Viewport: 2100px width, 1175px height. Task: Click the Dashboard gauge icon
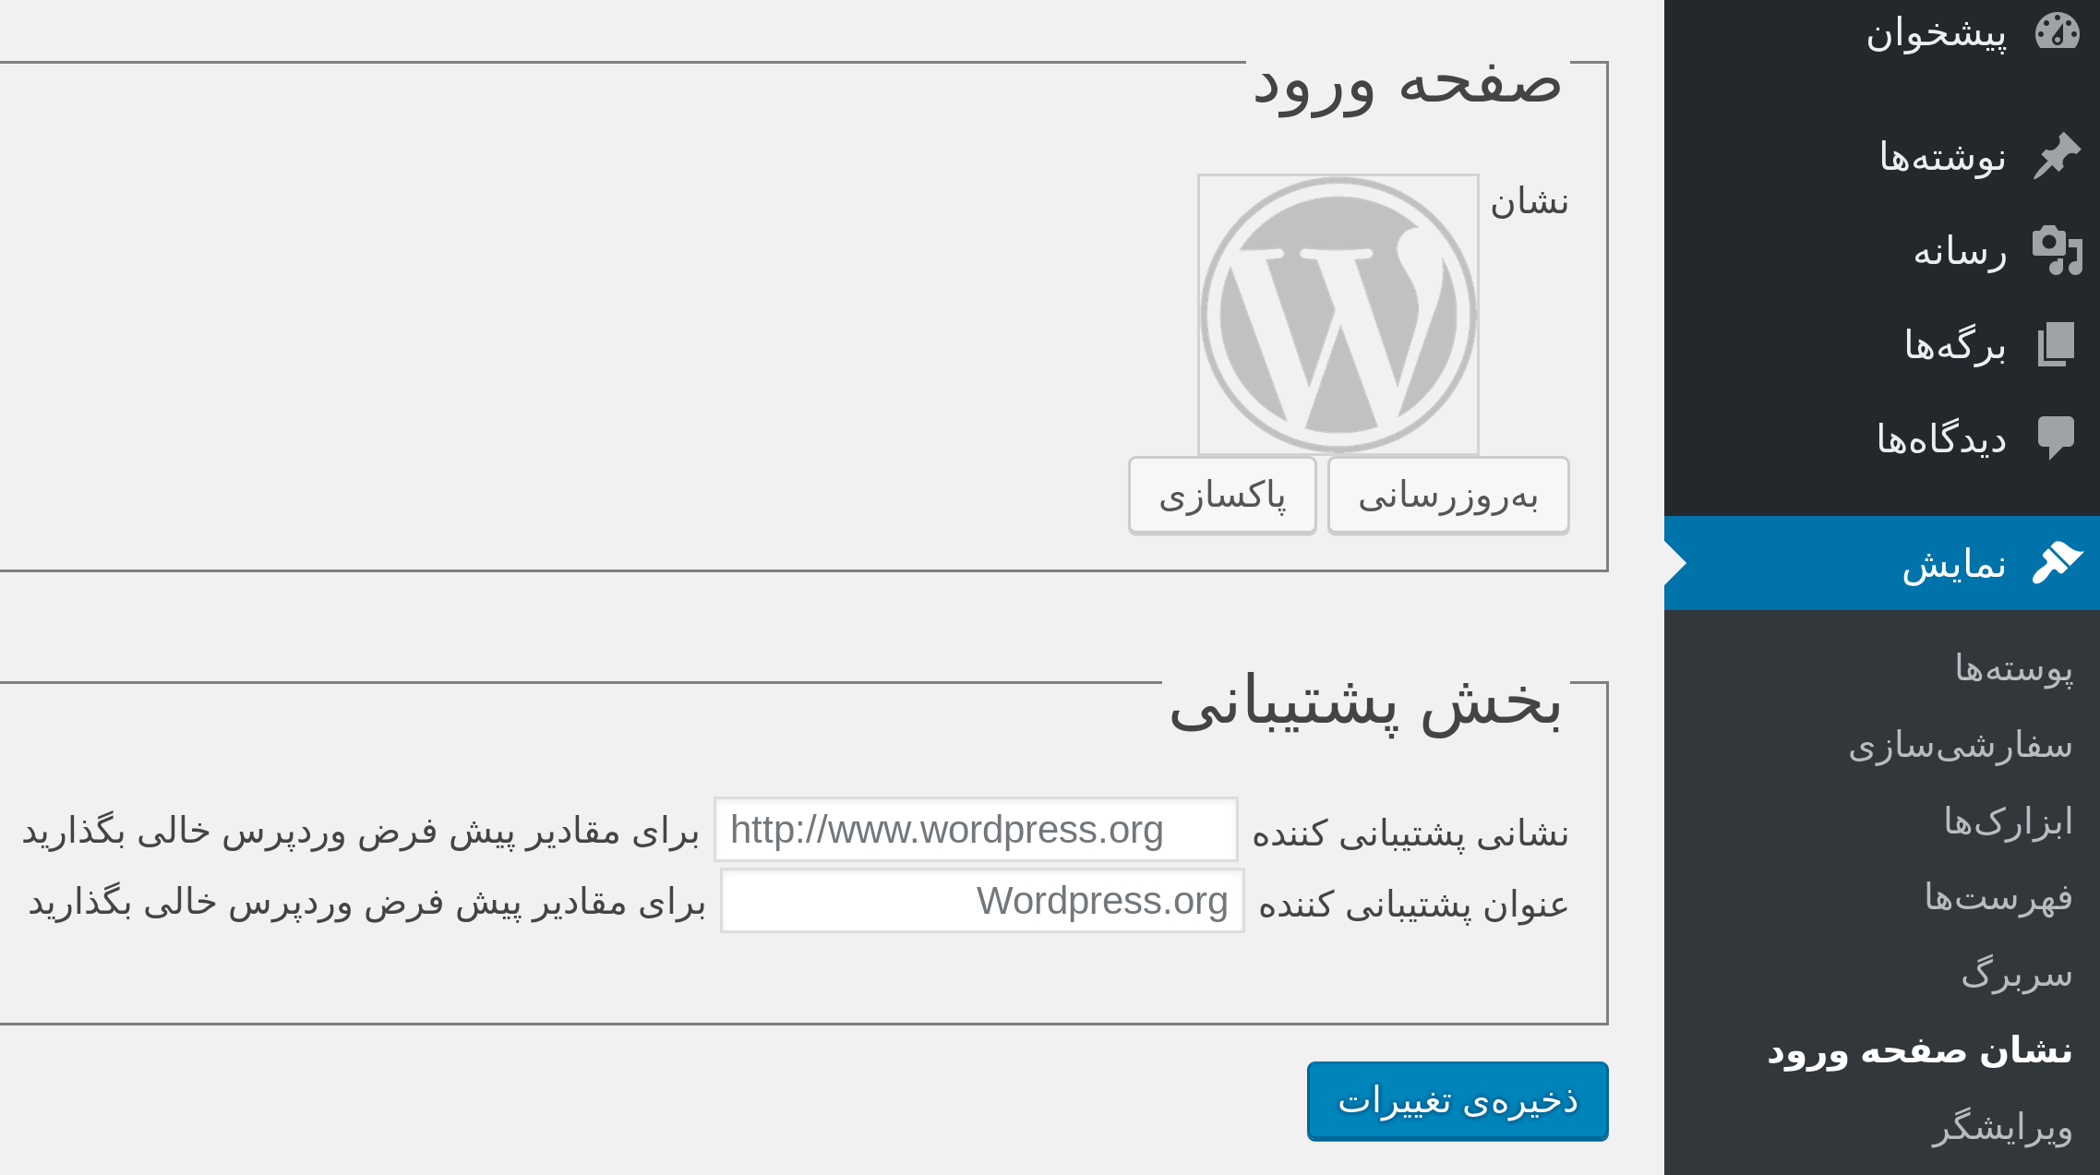(2057, 33)
